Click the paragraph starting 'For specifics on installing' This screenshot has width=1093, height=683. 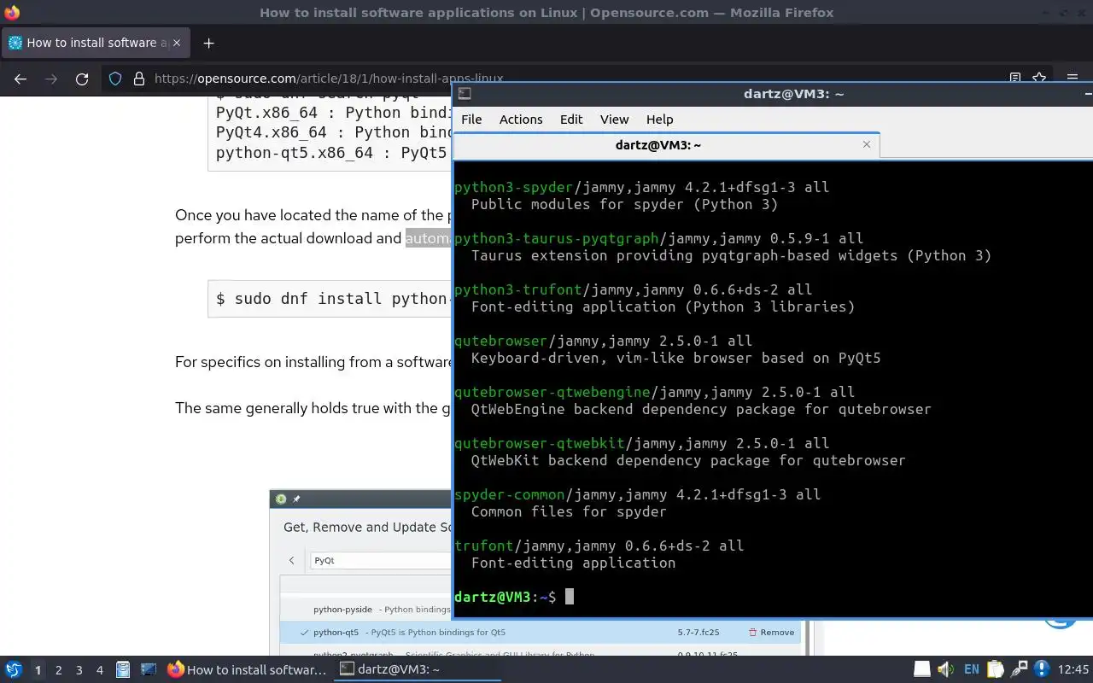coord(313,362)
